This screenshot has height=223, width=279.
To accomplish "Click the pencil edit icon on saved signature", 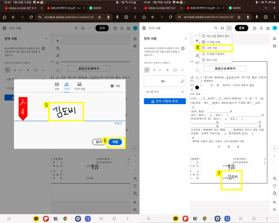I will pyautogui.click(x=182, y=81).
